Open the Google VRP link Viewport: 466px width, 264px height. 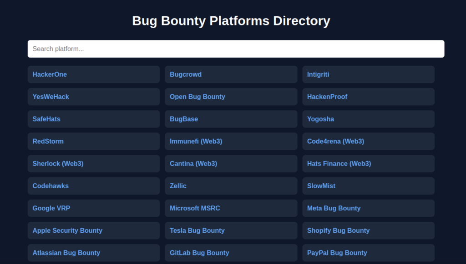pos(51,208)
